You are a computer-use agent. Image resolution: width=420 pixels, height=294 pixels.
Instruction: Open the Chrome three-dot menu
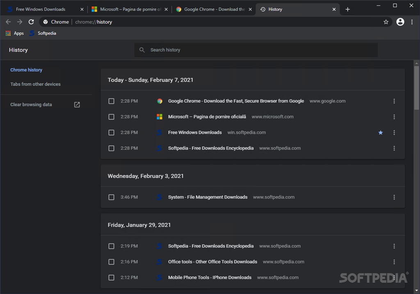(412, 22)
